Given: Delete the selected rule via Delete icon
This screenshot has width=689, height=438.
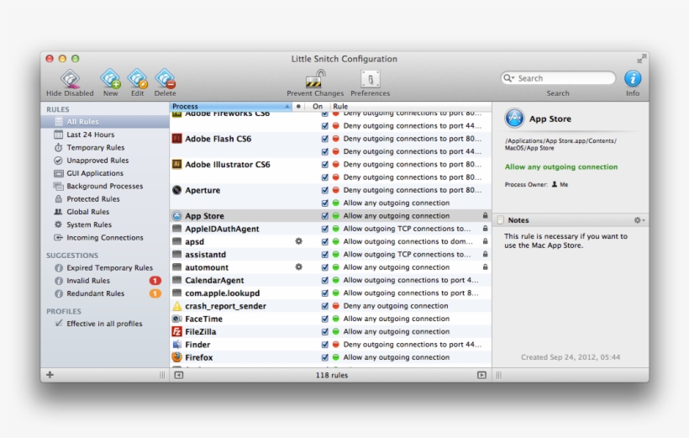Looking at the screenshot, I should [165, 79].
